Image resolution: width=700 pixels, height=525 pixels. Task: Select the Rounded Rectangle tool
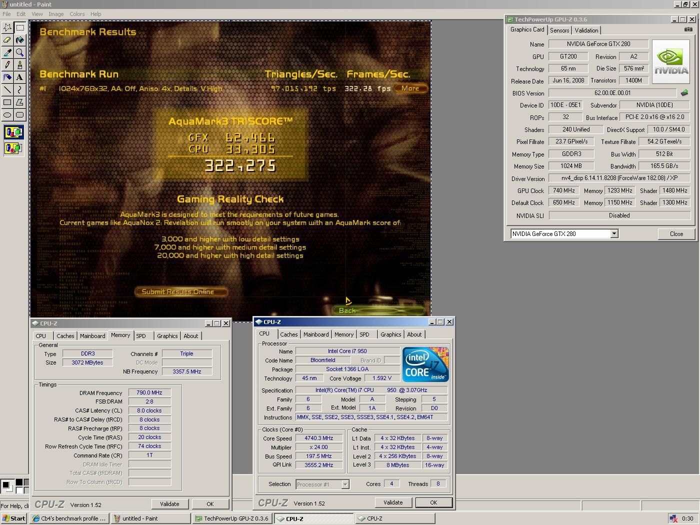click(20, 114)
